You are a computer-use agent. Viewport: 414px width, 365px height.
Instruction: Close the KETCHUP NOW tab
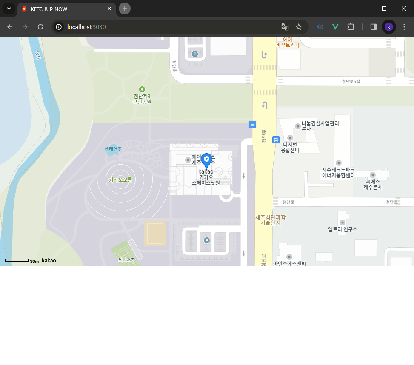(109, 9)
